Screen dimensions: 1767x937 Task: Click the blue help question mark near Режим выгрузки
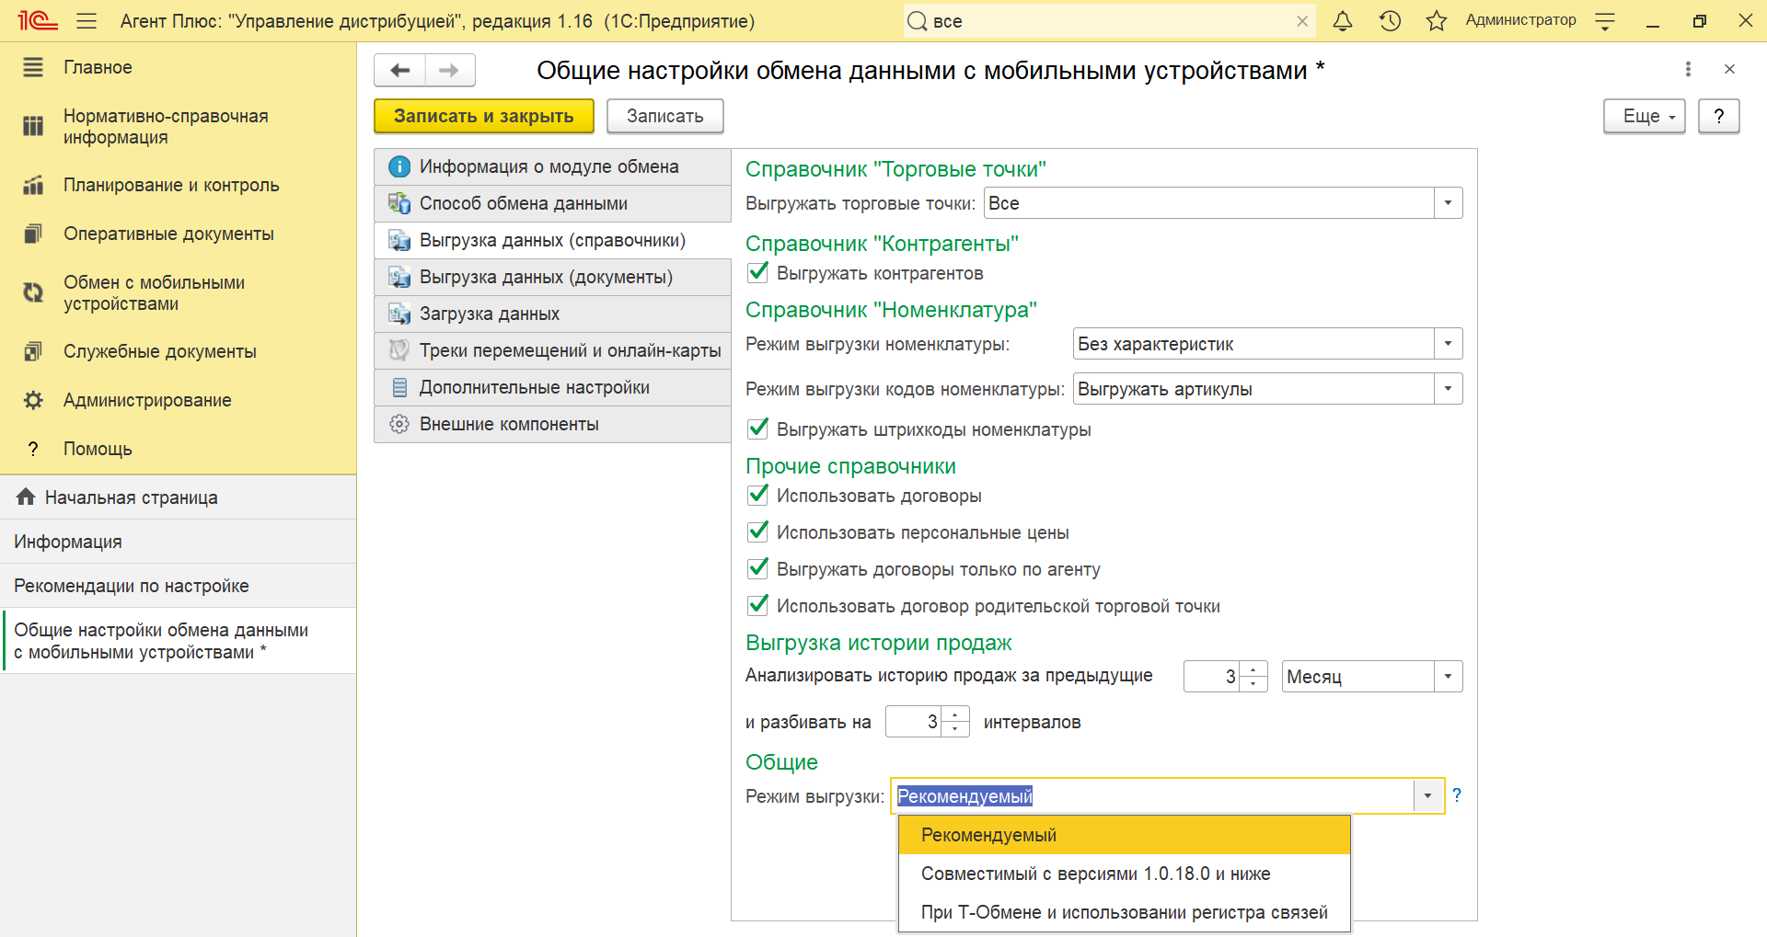coord(1457,795)
